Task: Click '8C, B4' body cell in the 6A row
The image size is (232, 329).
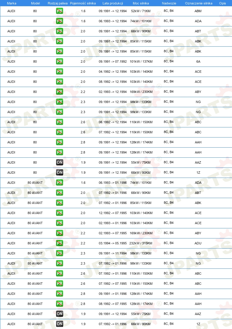Action: click(169, 61)
